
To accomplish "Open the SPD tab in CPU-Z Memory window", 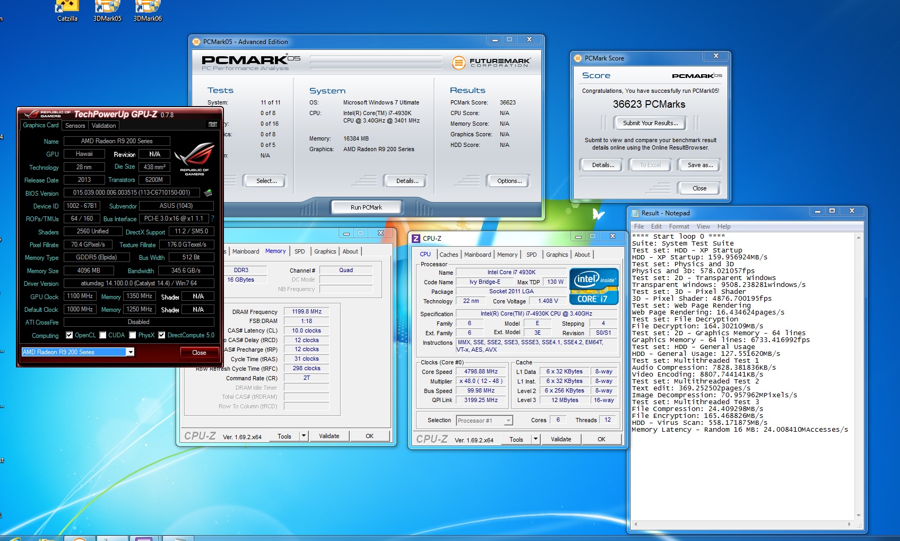I will tap(300, 251).
